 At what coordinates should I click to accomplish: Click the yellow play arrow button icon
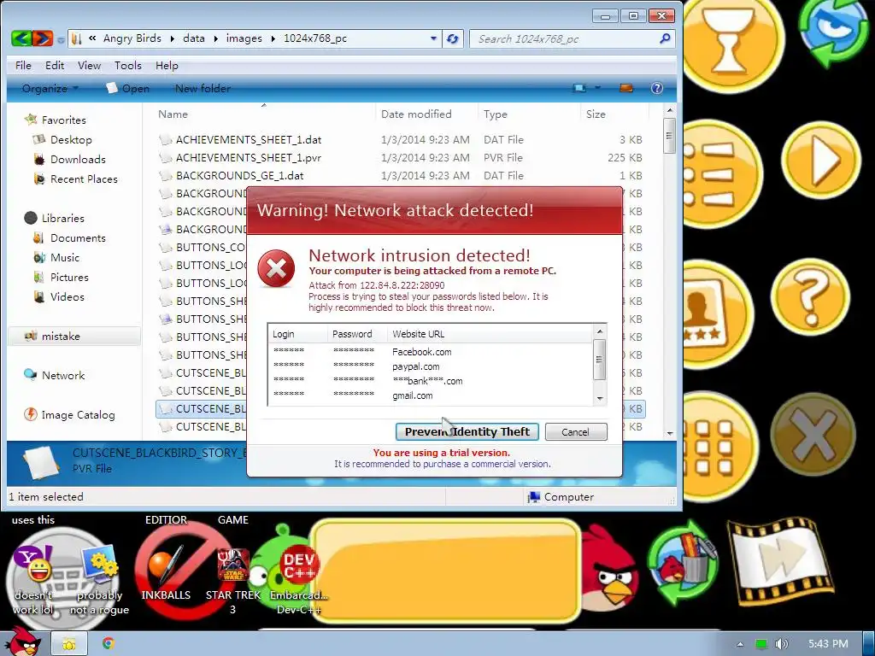820,161
